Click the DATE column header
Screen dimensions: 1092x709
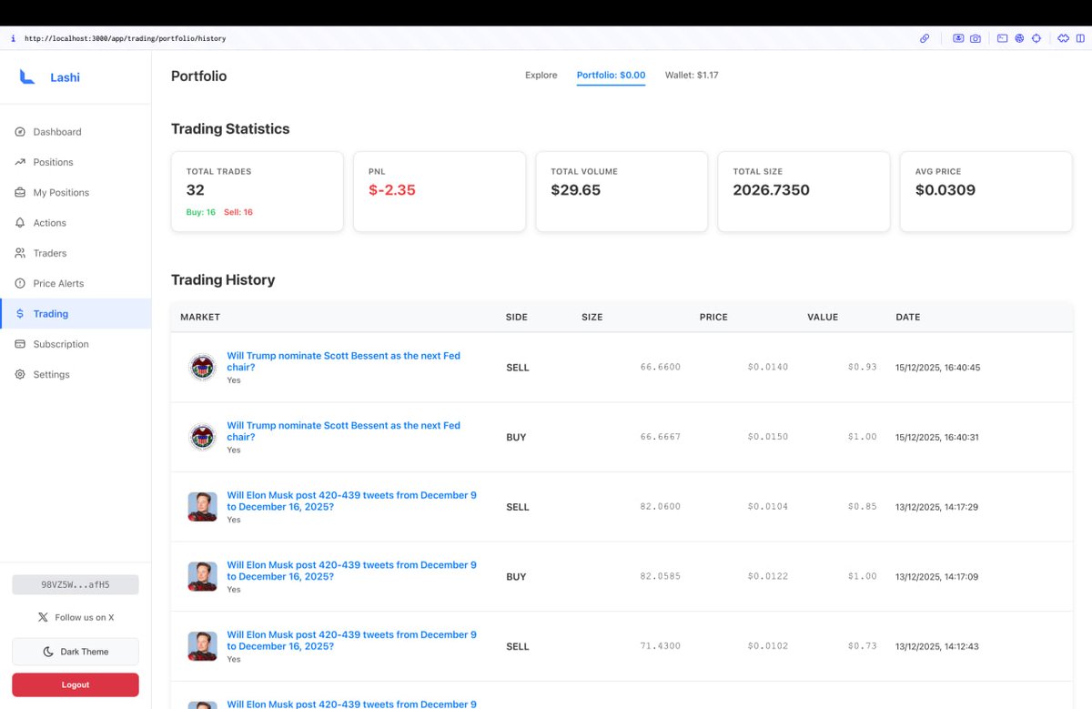pyautogui.click(x=908, y=317)
